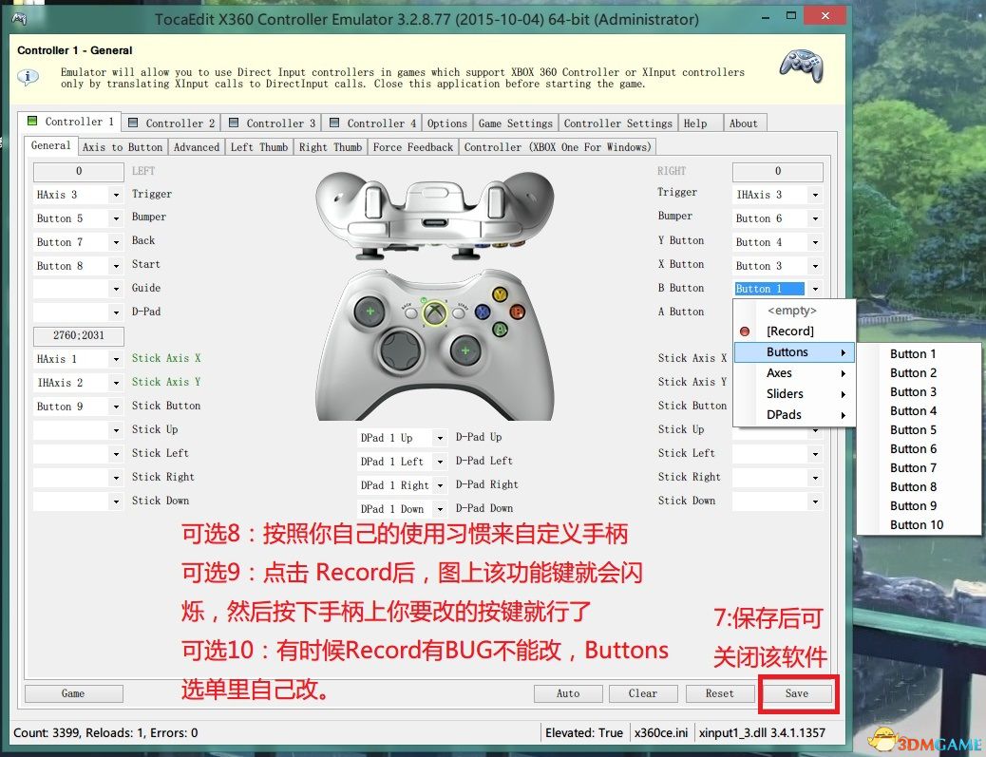The width and height of the screenshot is (986, 757).
Task: Click the yellow Y button on controller image
Action: point(500,294)
